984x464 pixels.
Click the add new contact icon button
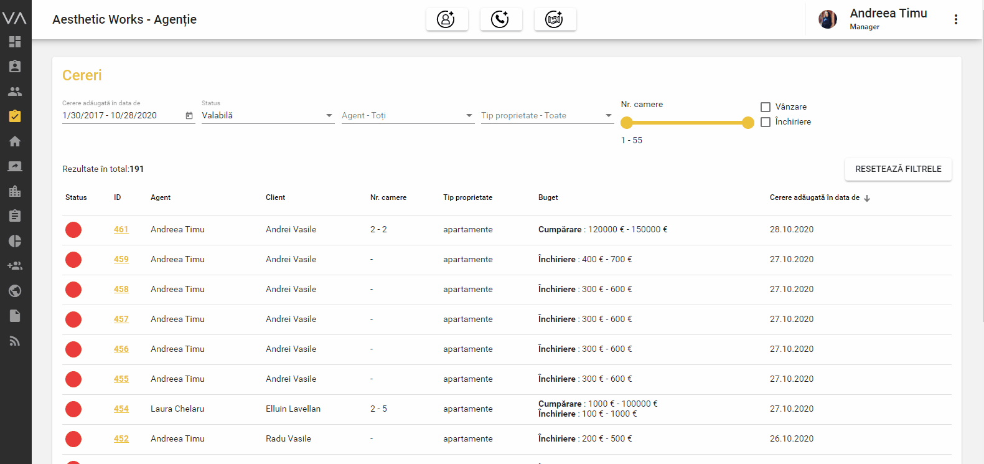click(446, 19)
